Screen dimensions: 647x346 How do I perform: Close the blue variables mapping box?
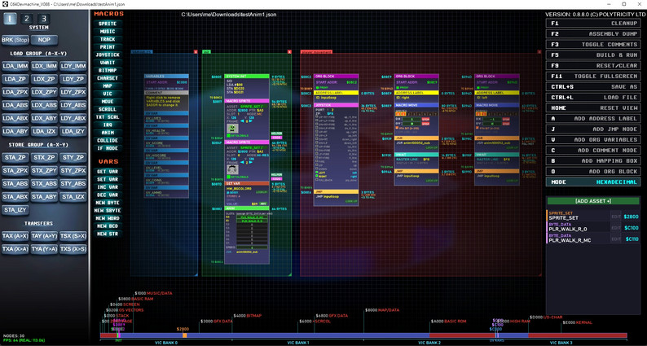pos(196,52)
